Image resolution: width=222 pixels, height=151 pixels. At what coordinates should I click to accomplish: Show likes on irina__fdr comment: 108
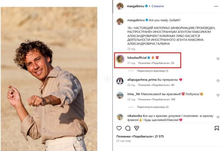(156, 99)
